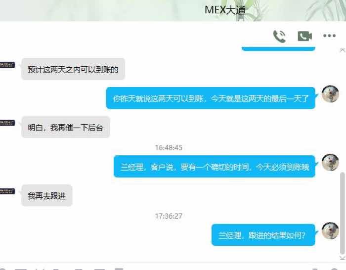This screenshot has height=270, width=346.
Task: Click the scroll-down arrow of the chat
Action: pos(342,258)
